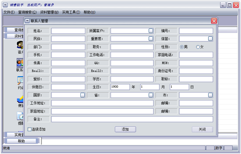This screenshot has height=154, width=241.
Task: Open the 帮助(H) menu
Action: (89, 12)
